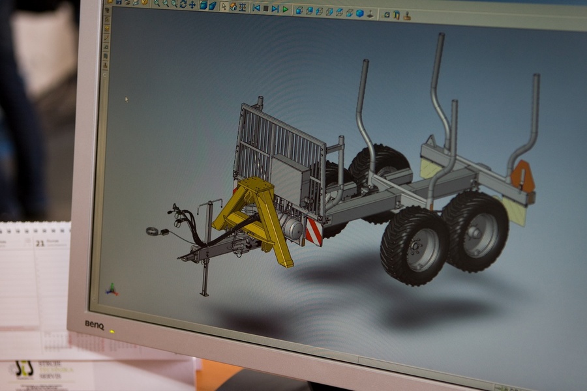Viewport: 587px width, 391px height.
Task: Toggle the Perspective view button
Action: pyautogui.click(x=213, y=6)
